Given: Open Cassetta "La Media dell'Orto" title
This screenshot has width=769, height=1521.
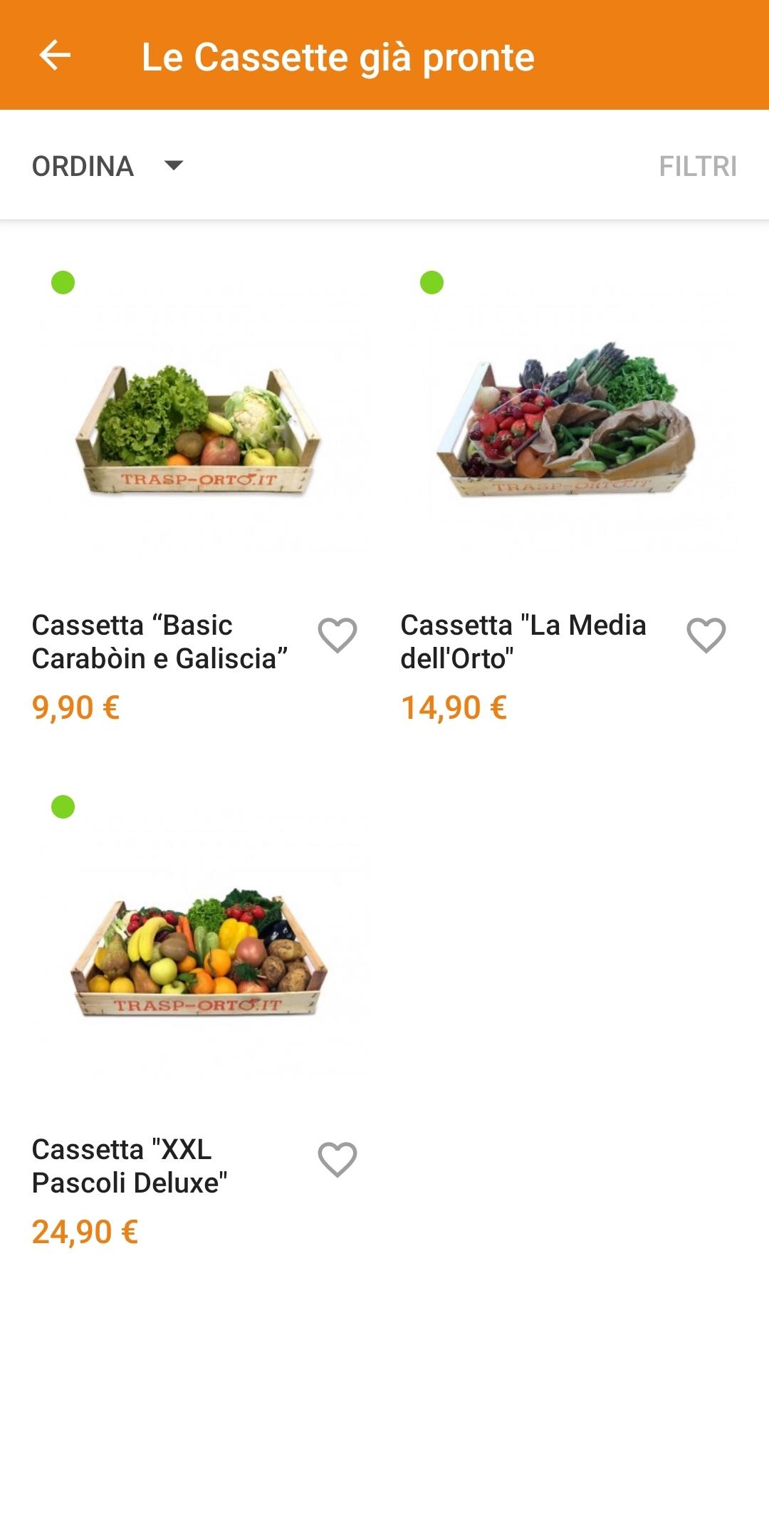Looking at the screenshot, I should pyautogui.click(x=523, y=642).
